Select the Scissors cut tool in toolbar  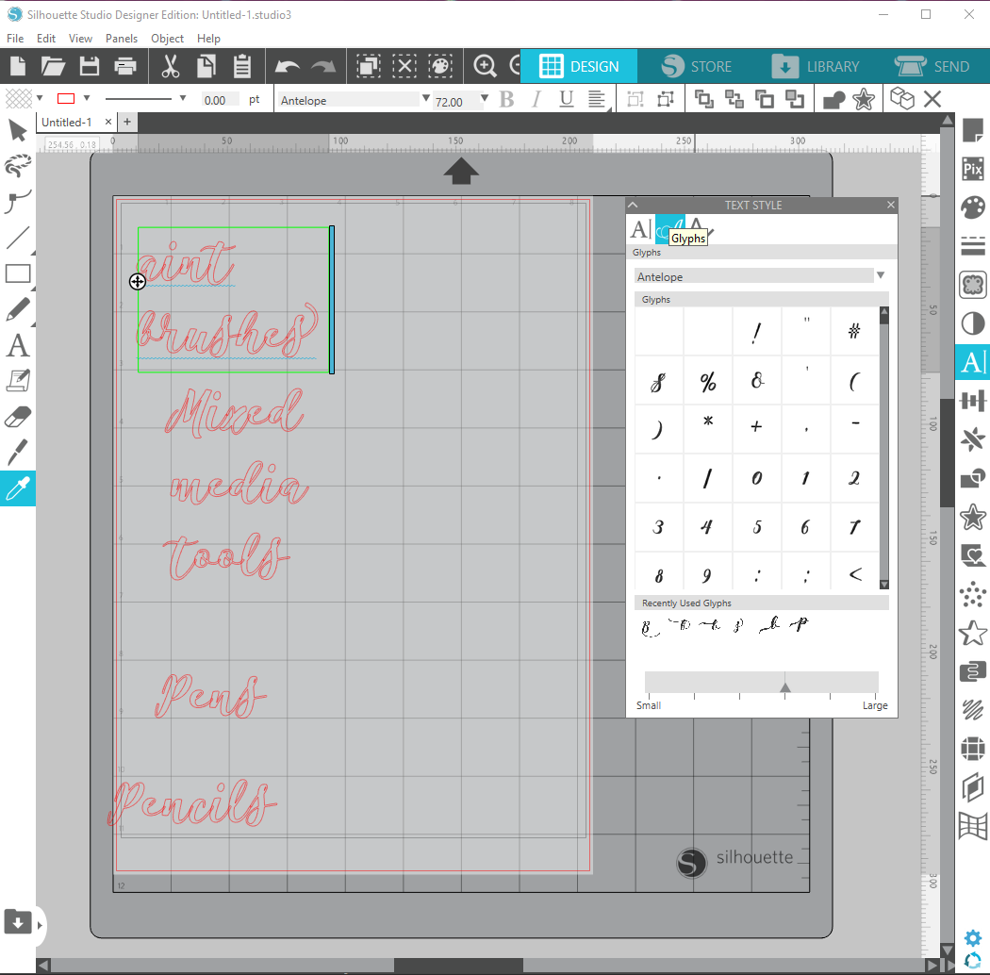170,66
